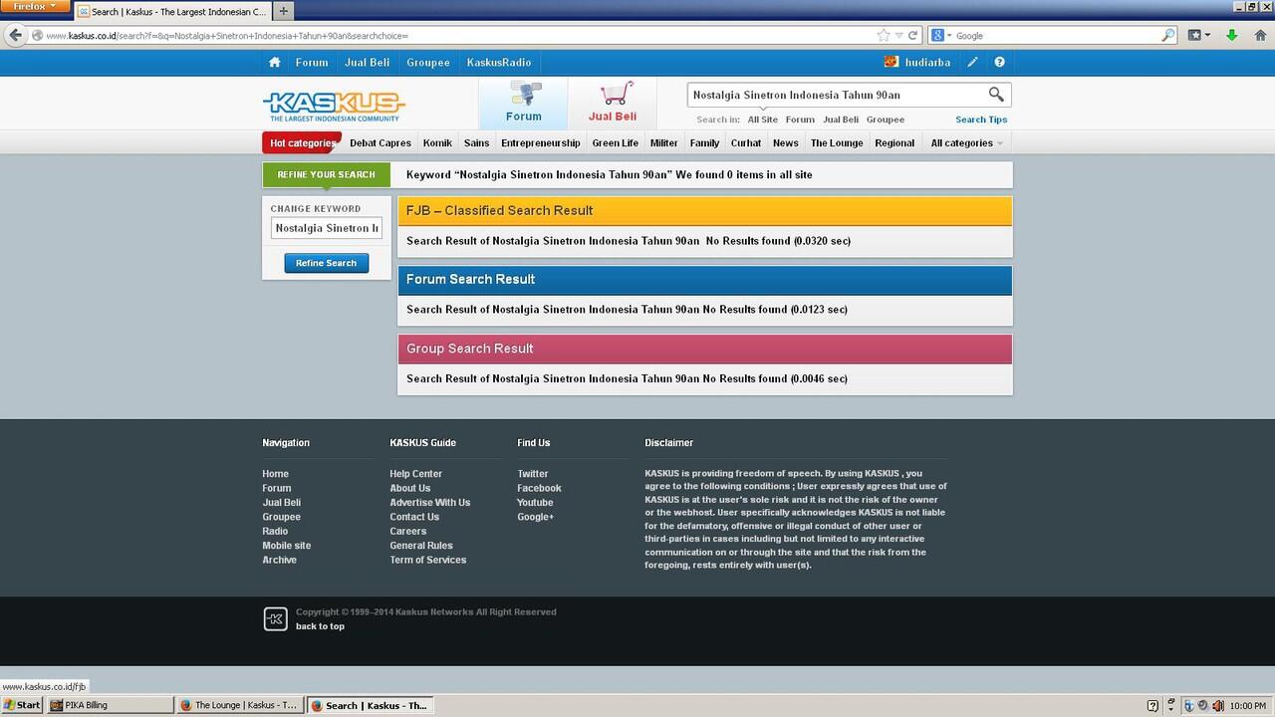The image size is (1275, 717).
Task: Restrict search to Jual Beli
Action: 841,119
